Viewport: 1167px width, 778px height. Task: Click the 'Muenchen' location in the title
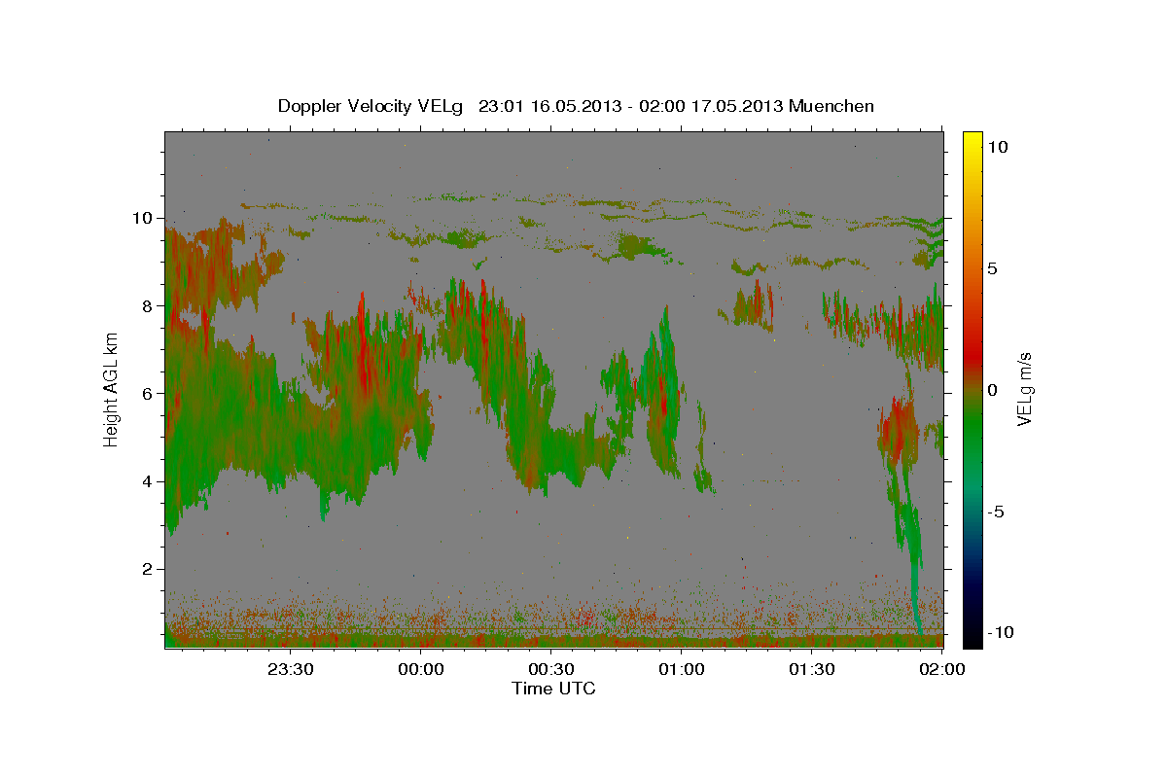click(832, 105)
